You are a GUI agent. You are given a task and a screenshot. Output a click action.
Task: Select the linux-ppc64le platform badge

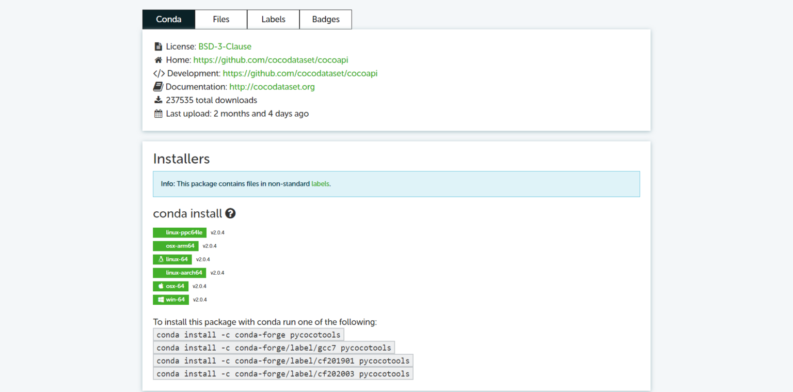[179, 232]
